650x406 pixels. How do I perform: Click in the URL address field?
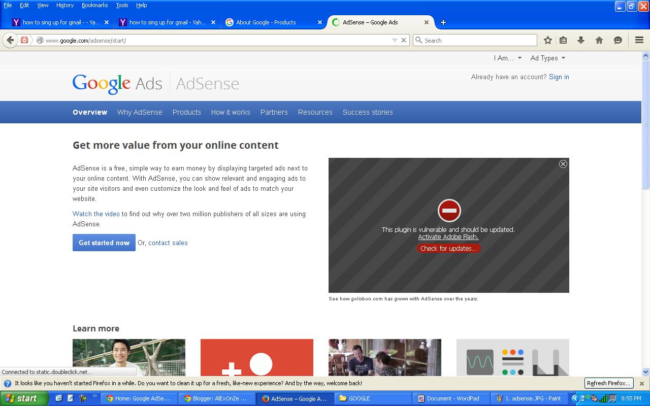pos(218,40)
